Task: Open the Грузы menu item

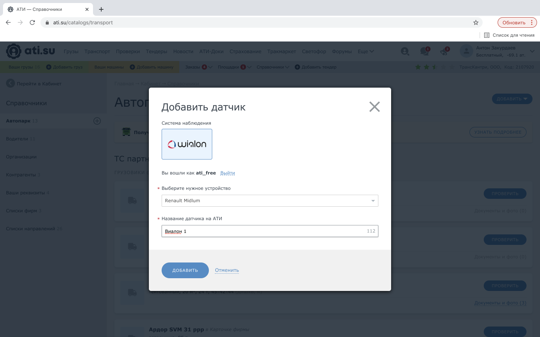Action: pos(71,52)
